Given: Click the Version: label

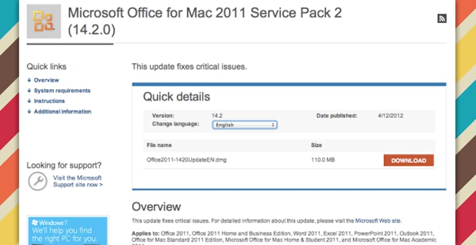Looking at the screenshot, I should click(163, 115).
